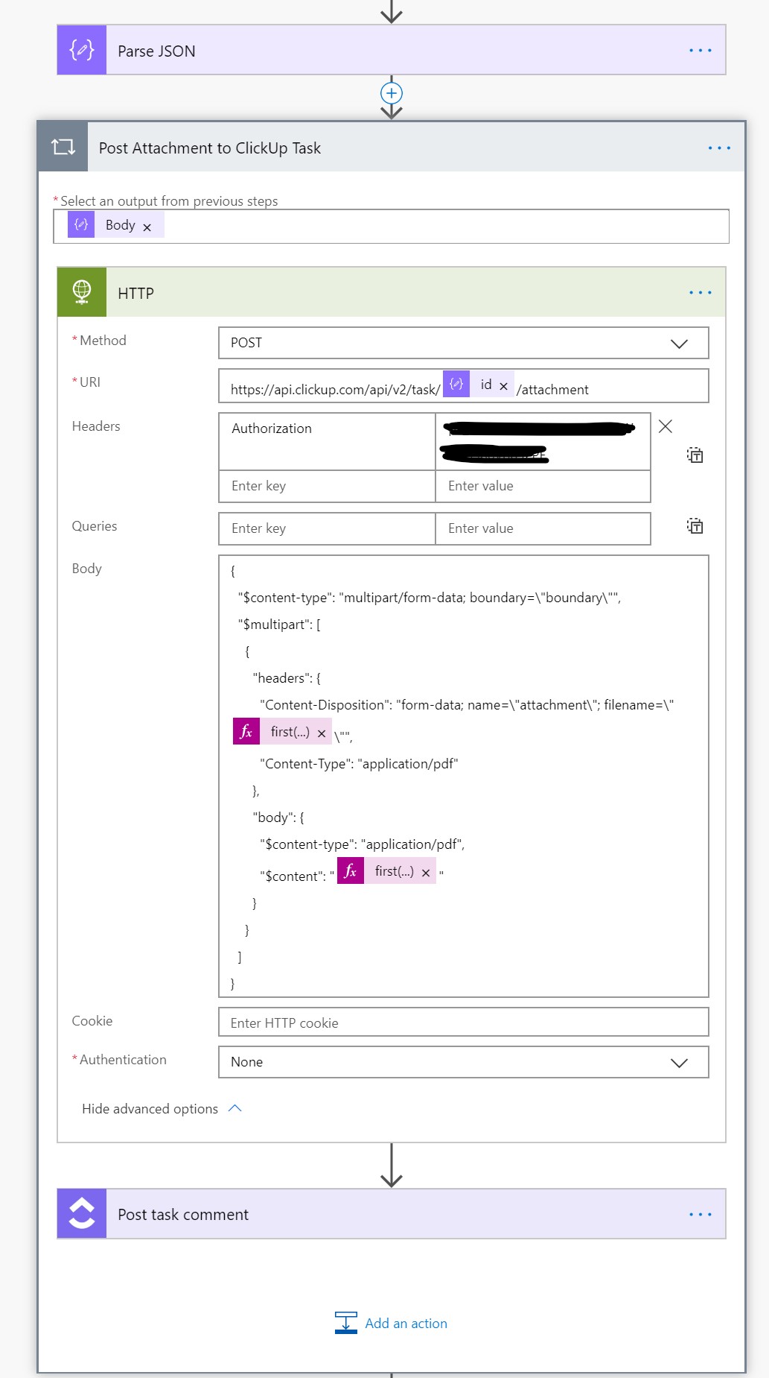Switch Queries to text mode

pyautogui.click(x=695, y=526)
